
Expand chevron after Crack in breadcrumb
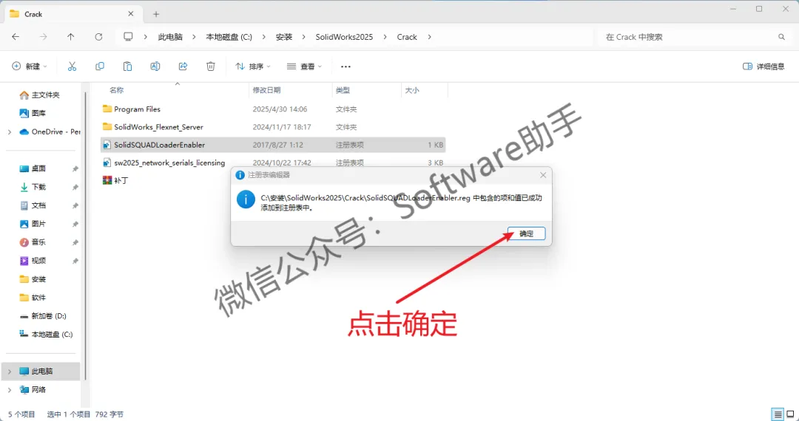point(429,37)
